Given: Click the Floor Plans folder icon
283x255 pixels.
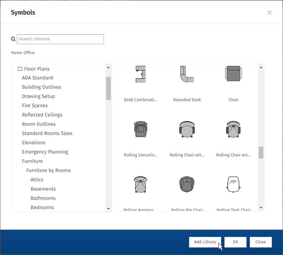Looking at the screenshot, I should coord(20,69).
